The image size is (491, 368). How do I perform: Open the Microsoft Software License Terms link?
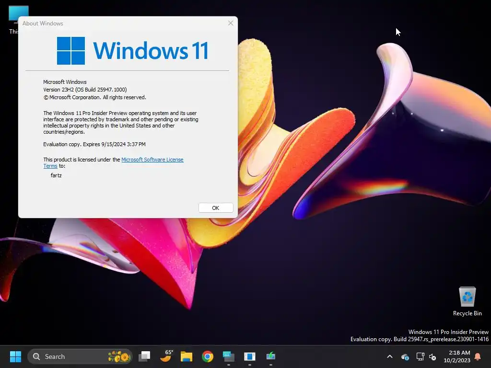click(152, 160)
